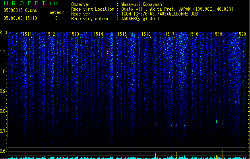Click the 'Observer' field label
The image size is (250, 159).
point(81,4)
